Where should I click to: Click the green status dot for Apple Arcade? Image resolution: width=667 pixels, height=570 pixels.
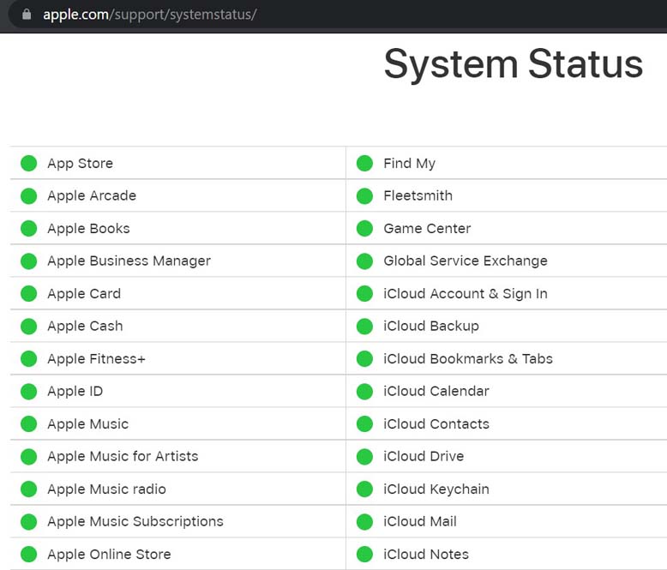(29, 196)
